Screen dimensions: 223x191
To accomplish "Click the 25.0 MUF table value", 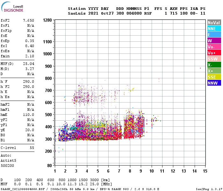I will tap(94, 184).
